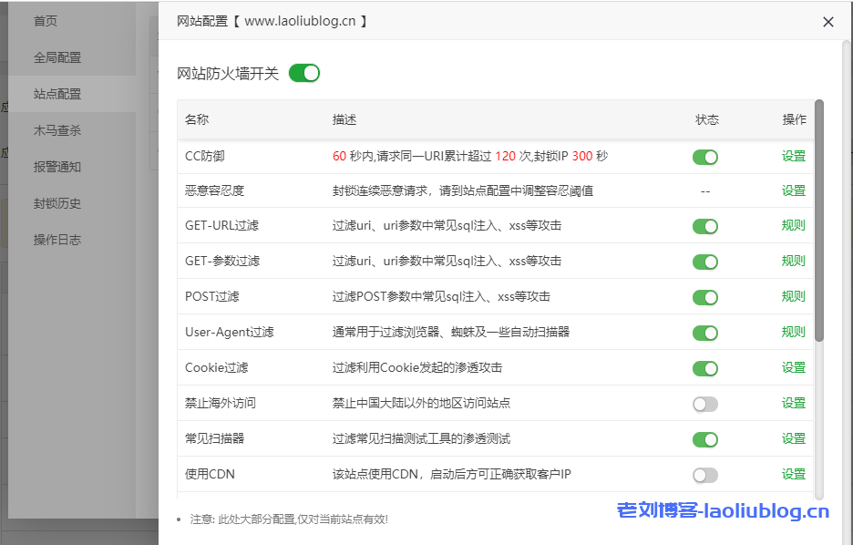Enable the 禁止海外访问 switch
This screenshot has width=853, height=545.
tap(704, 403)
